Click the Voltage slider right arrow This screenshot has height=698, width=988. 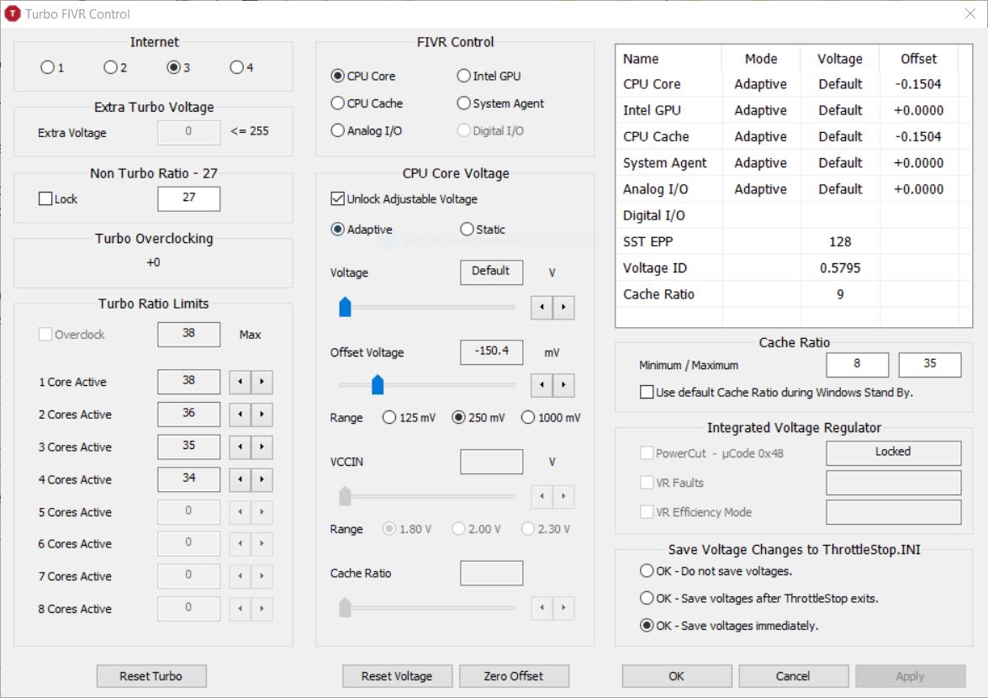pos(564,308)
